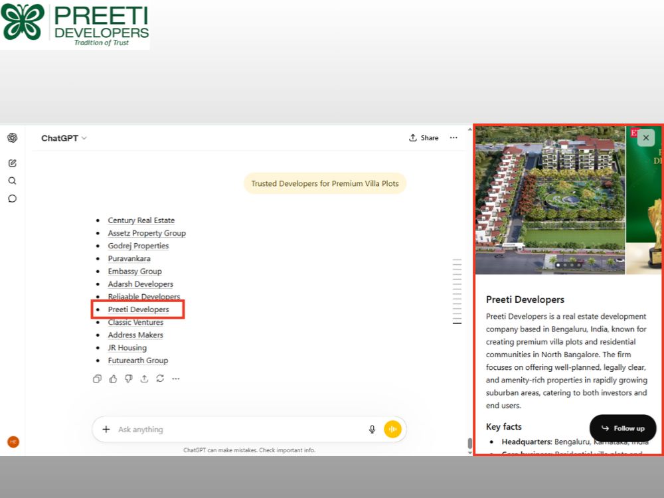Open the ChatGPT logo sidebar icon

pos(12,137)
